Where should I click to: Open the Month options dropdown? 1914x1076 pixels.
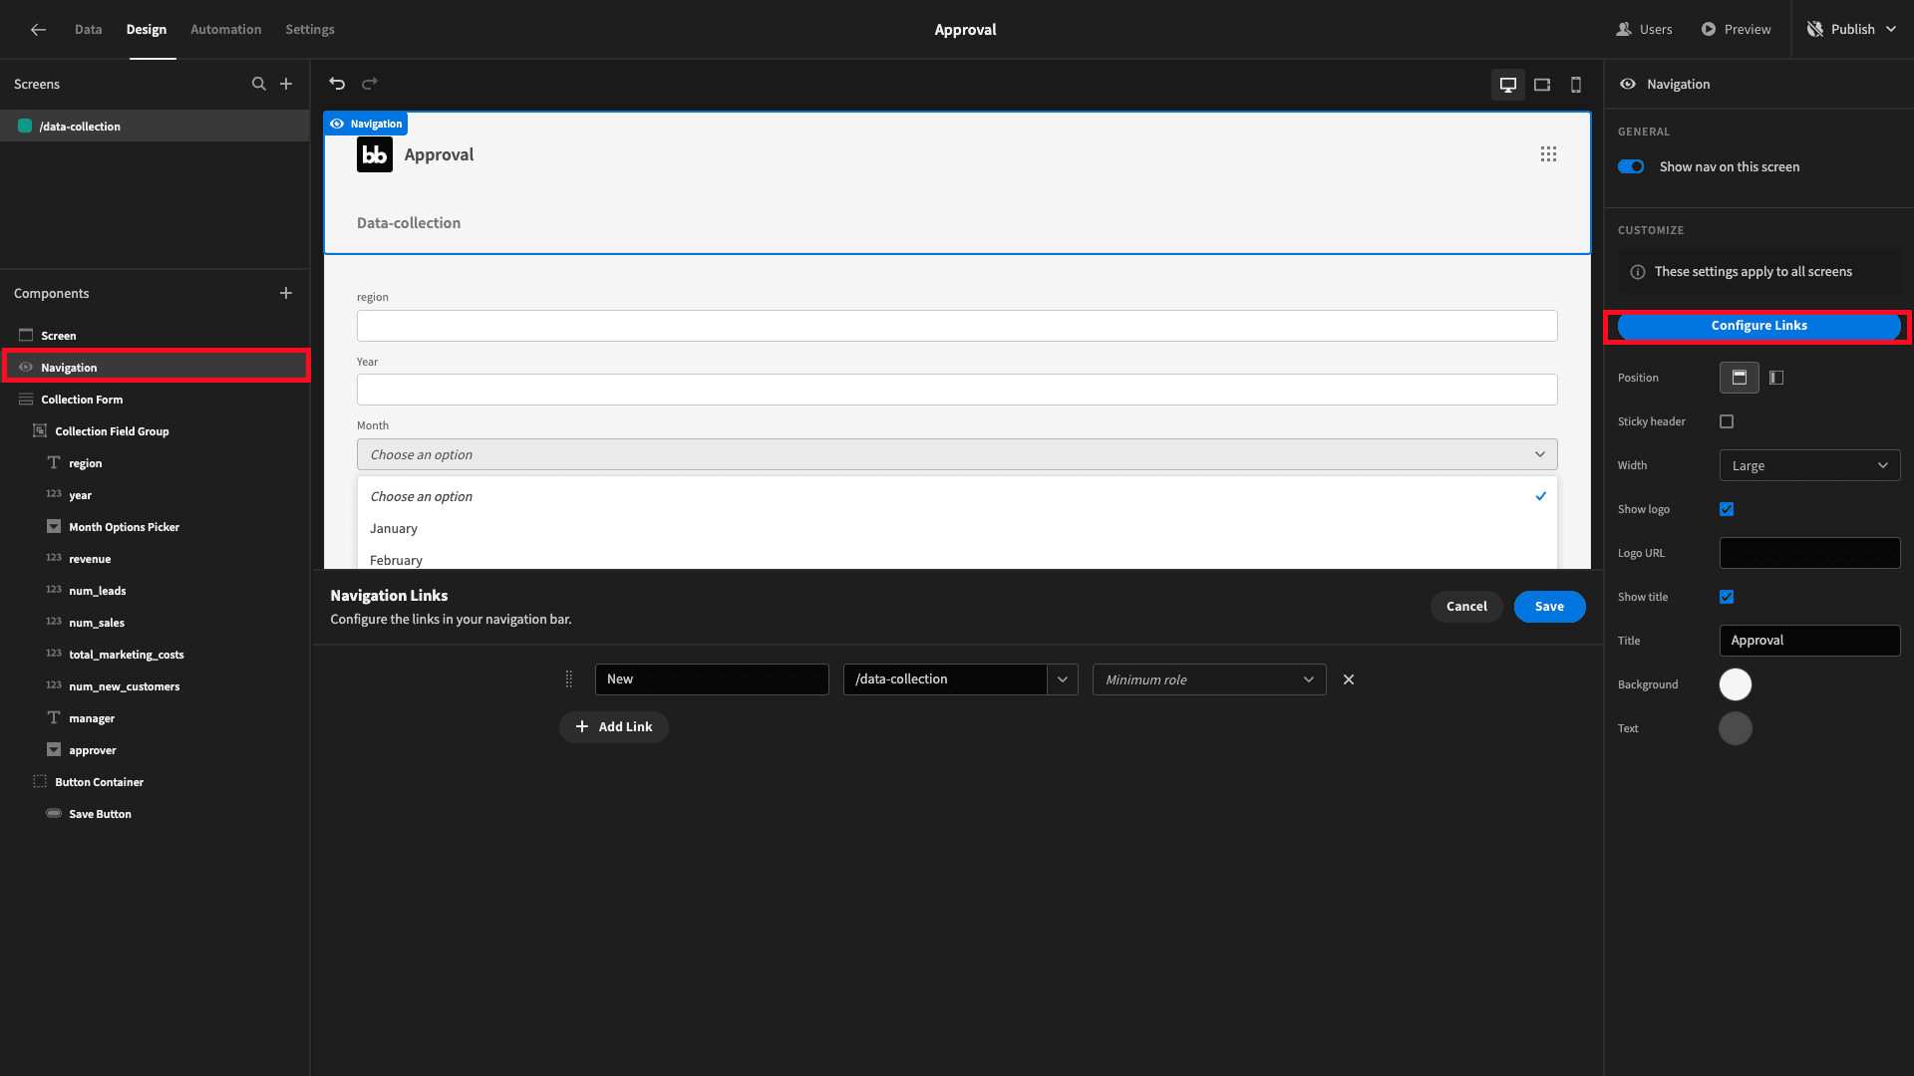(957, 454)
